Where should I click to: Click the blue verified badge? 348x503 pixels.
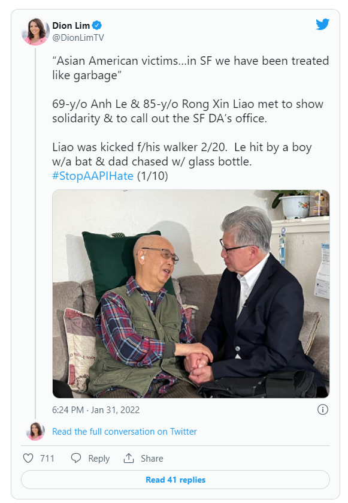point(97,25)
